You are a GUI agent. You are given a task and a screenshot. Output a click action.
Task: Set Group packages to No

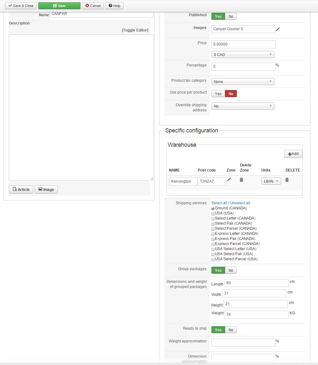point(231,270)
